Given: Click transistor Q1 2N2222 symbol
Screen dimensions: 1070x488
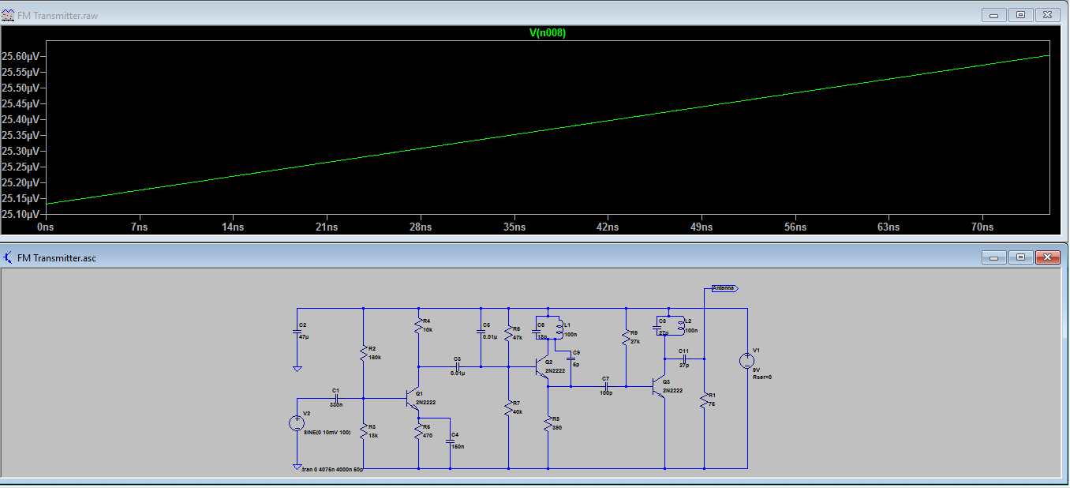Looking at the screenshot, I should pyautogui.click(x=413, y=398).
